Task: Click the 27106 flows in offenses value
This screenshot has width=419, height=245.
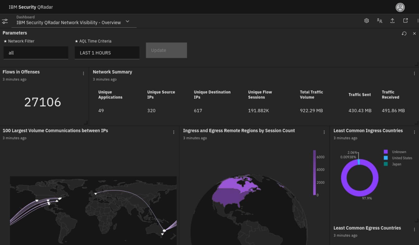Action: click(43, 102)
